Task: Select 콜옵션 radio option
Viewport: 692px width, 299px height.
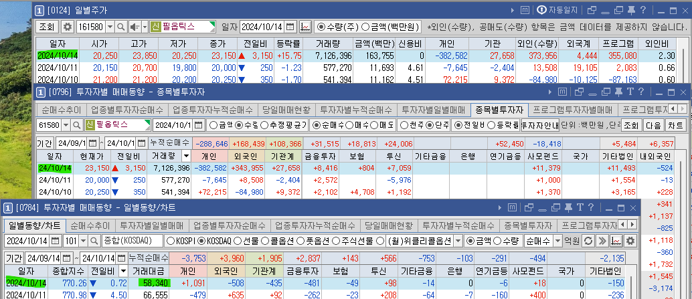Action: pos(265,241)
